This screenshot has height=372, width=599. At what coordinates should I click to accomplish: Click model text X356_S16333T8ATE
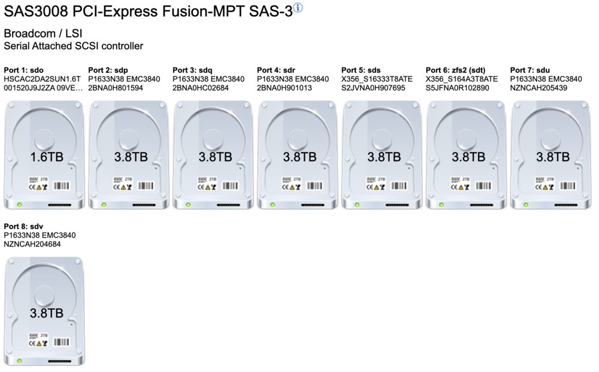point(377,79)
